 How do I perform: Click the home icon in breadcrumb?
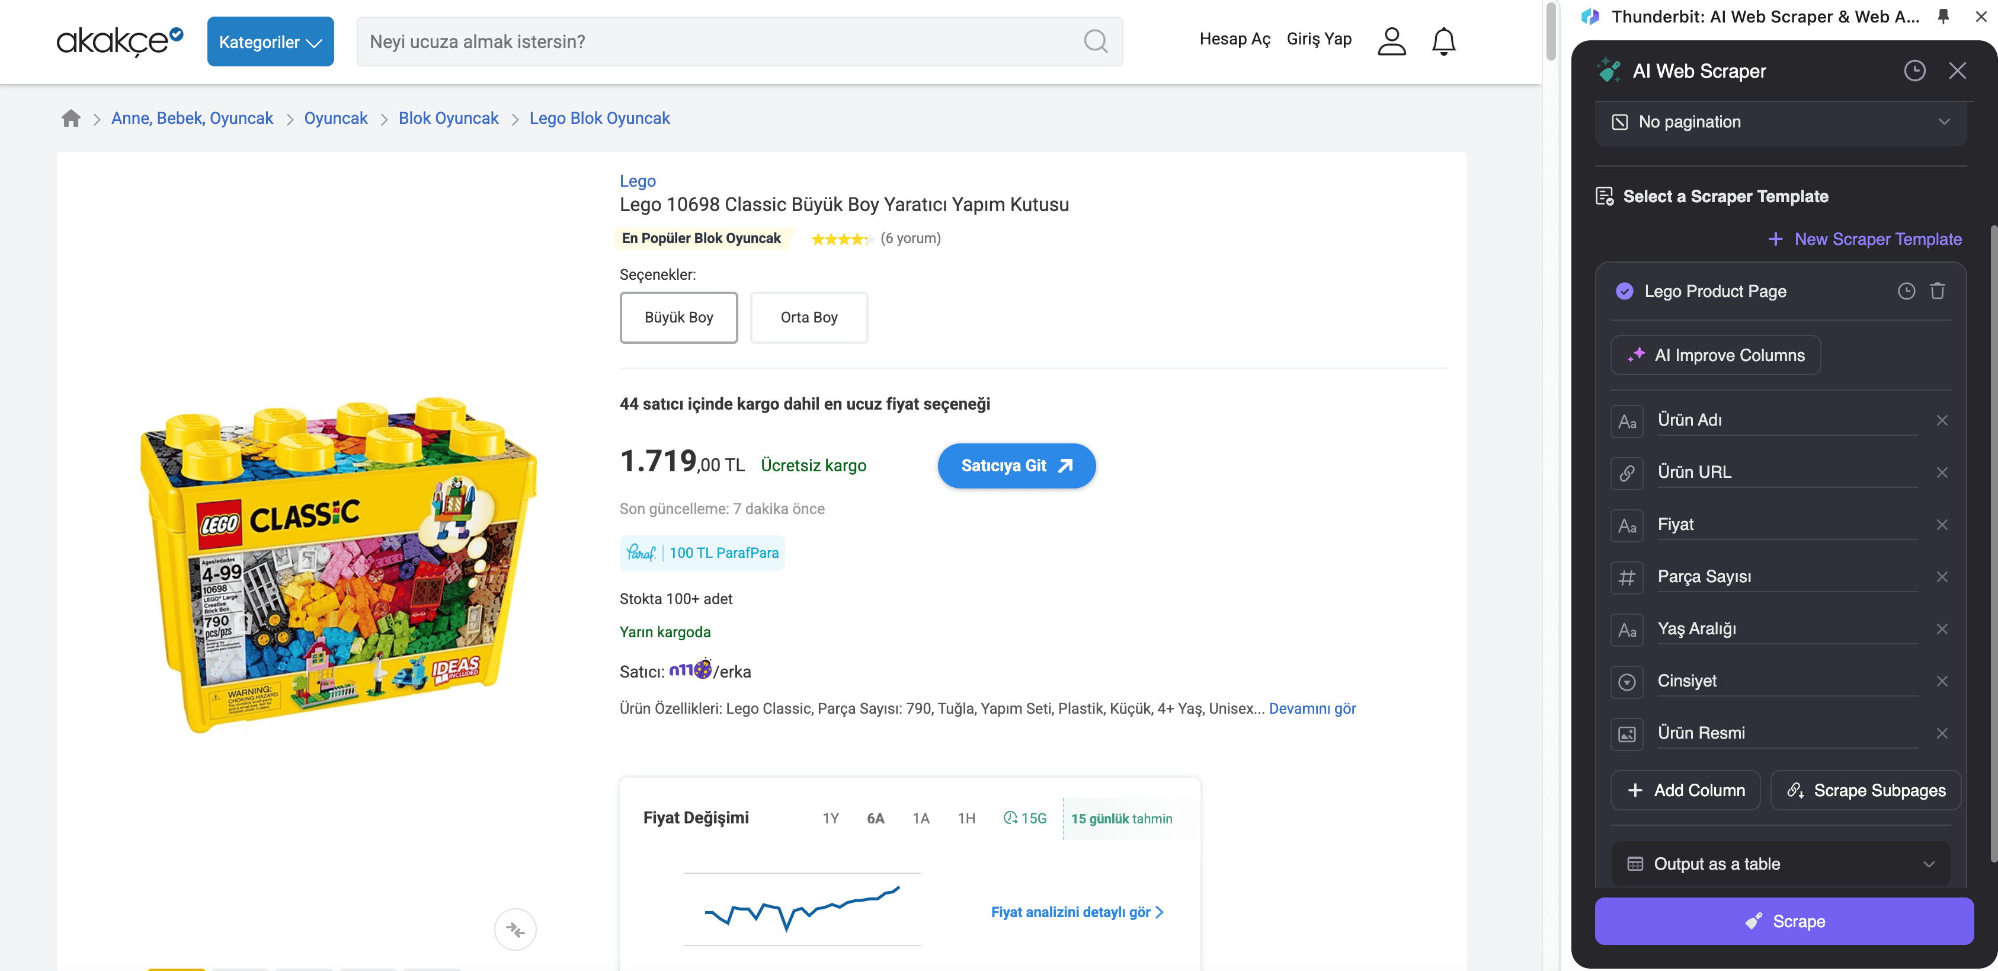click(x=71, y=118)
